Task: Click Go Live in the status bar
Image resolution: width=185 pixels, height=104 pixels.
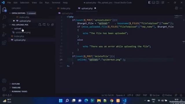Action: tap(155, 95)
